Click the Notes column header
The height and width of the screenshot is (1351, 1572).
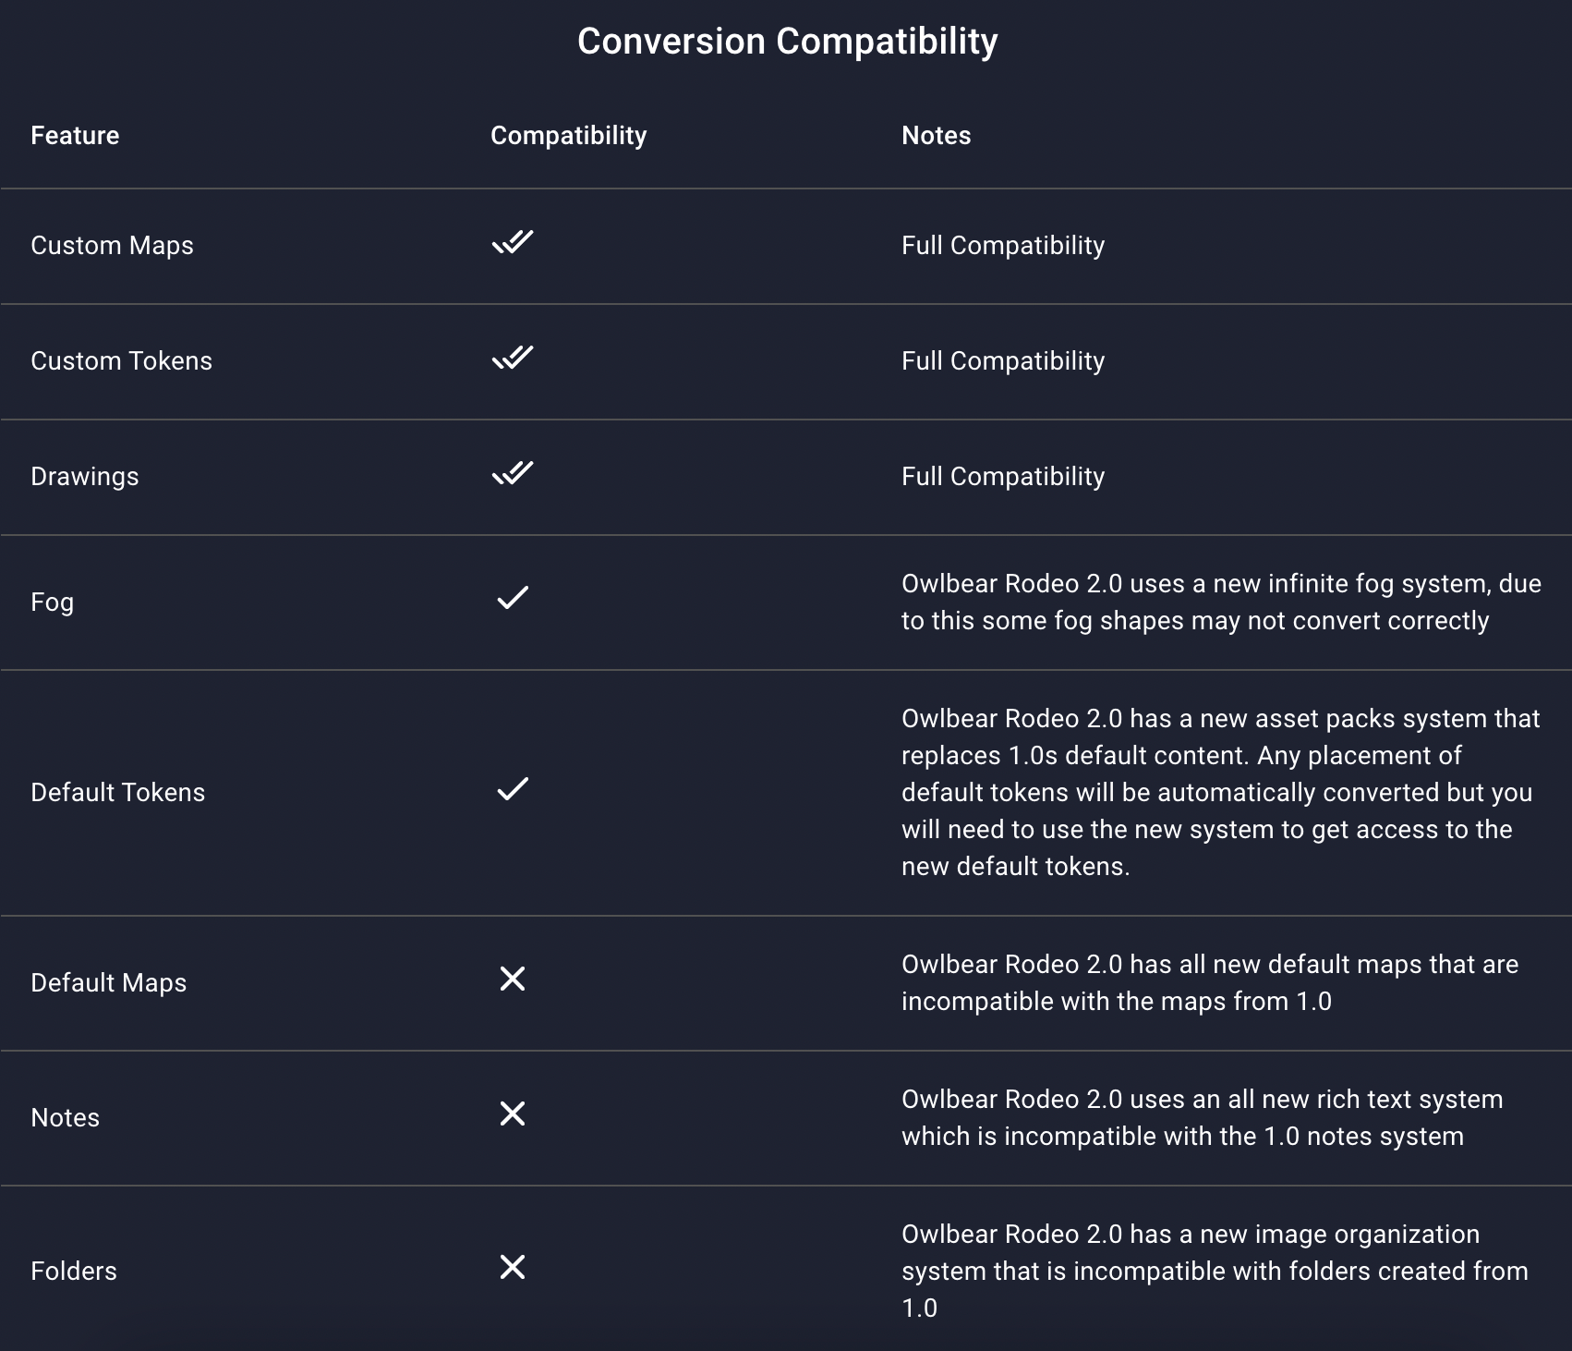click(x=936, y=136)
